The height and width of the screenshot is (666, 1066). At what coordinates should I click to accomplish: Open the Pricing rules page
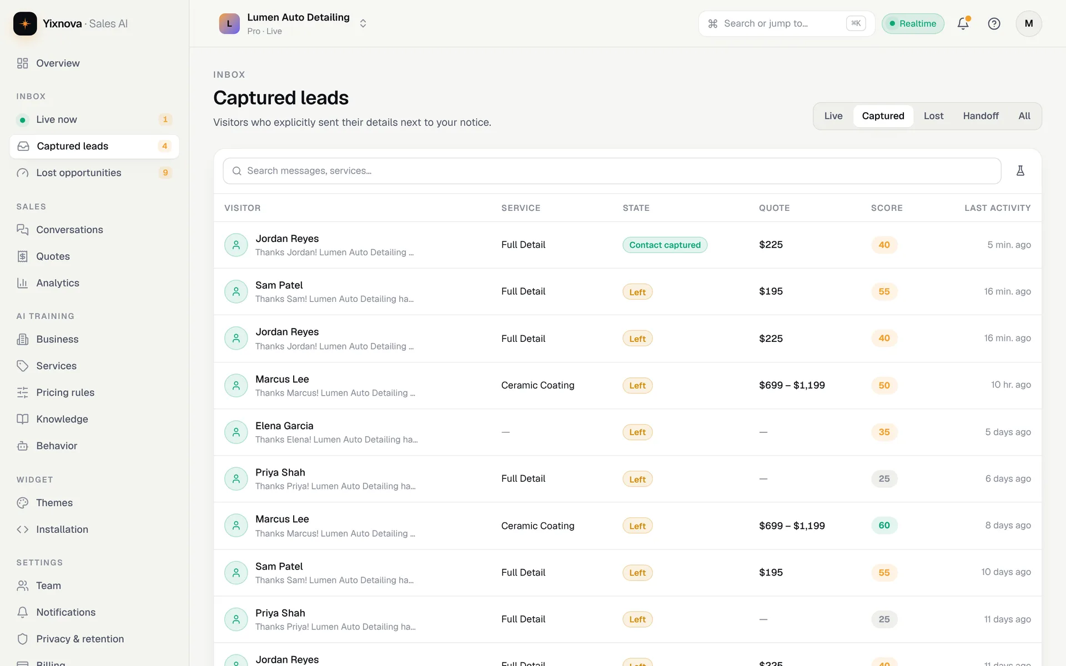pos(94,392)
